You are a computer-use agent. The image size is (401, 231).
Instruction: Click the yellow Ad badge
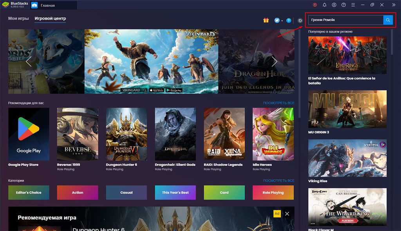pyautogui.click(x=277, y=214)
